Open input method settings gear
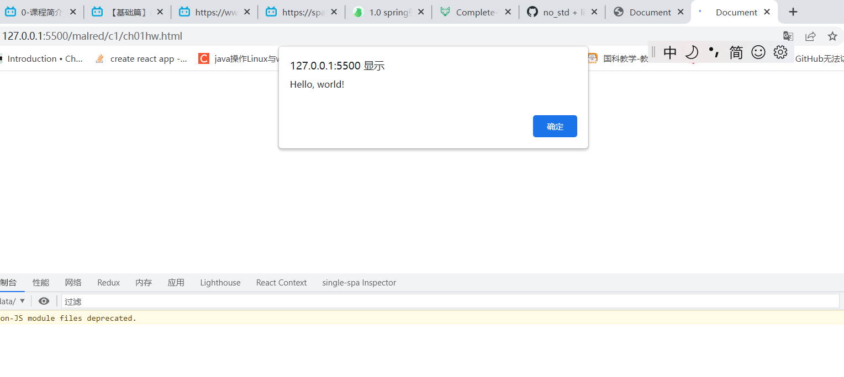 click(780, 52)
